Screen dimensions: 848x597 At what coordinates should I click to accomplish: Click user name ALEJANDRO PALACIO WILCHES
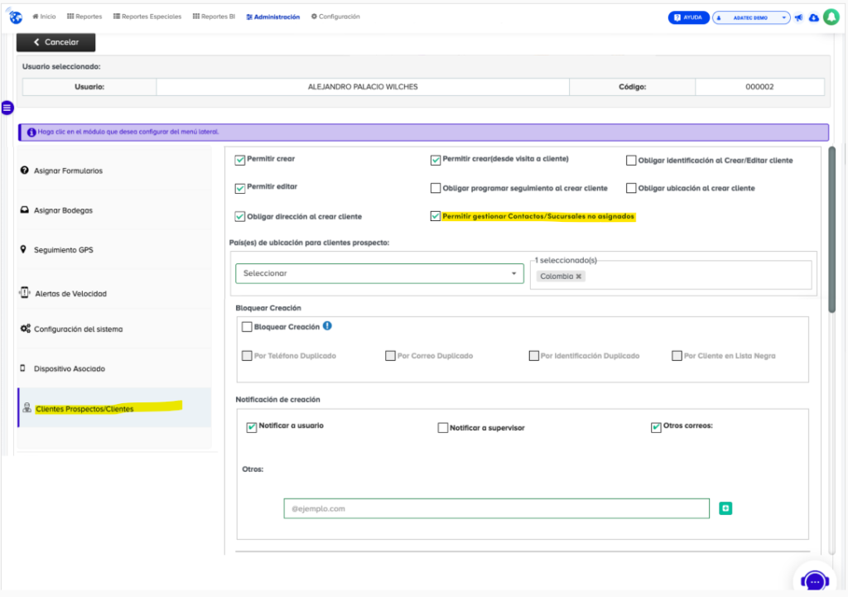[x=363, y=87]
